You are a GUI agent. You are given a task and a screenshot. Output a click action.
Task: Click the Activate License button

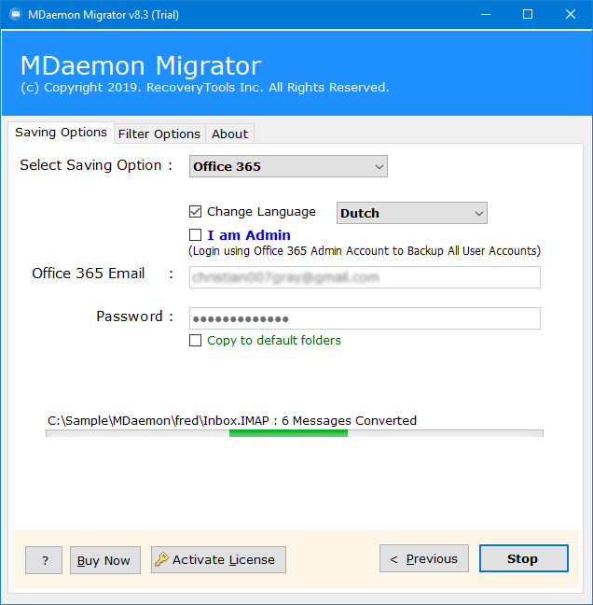(x=218, y=559)
